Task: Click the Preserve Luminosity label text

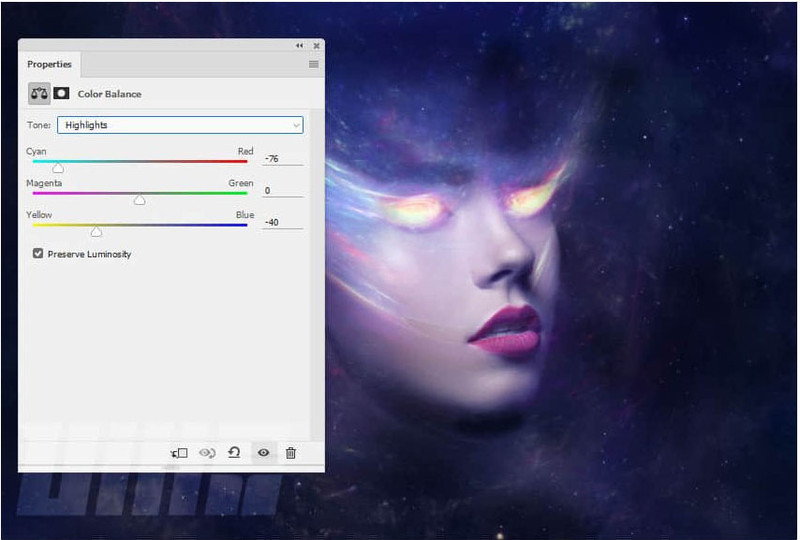Action: [89, 254]
